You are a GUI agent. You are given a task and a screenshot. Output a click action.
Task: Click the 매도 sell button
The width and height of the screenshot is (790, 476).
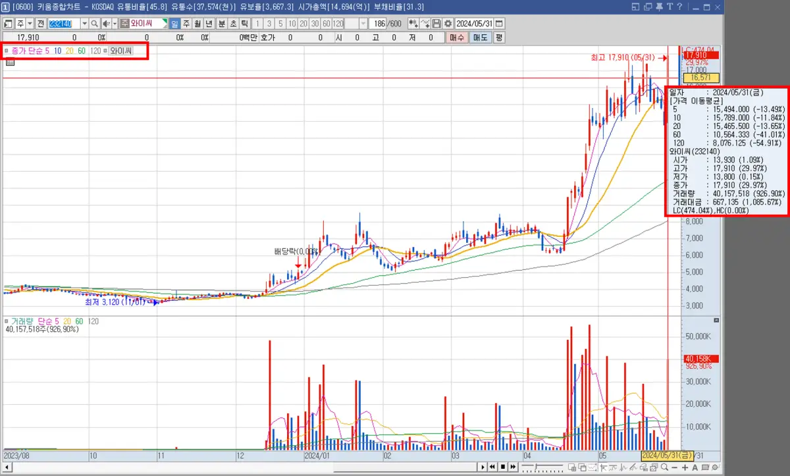480,38
